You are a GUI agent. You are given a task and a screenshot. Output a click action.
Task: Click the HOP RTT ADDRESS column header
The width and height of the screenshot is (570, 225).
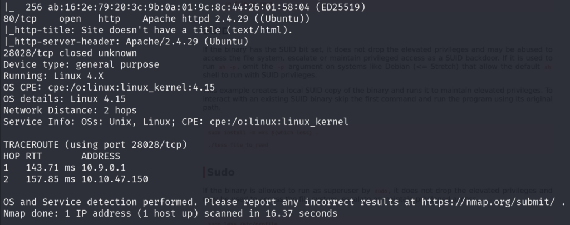pyautogui.click(x=61, y=156)
